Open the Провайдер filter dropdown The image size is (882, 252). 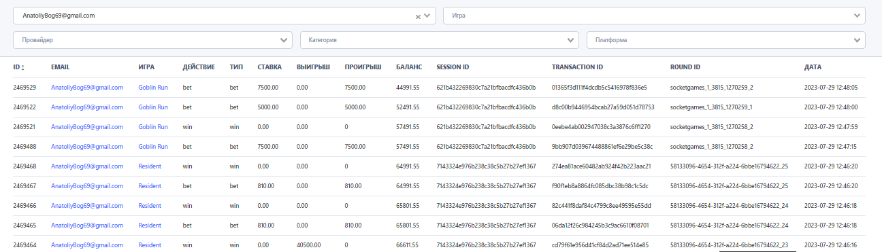[152, 40]
